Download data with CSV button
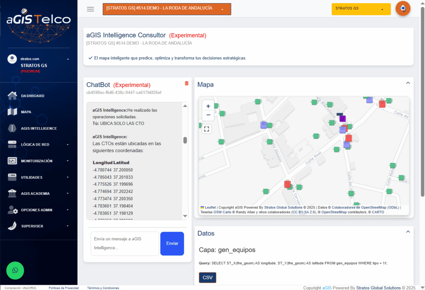Screen dimensions: 425x290 [x=208, y=278]
